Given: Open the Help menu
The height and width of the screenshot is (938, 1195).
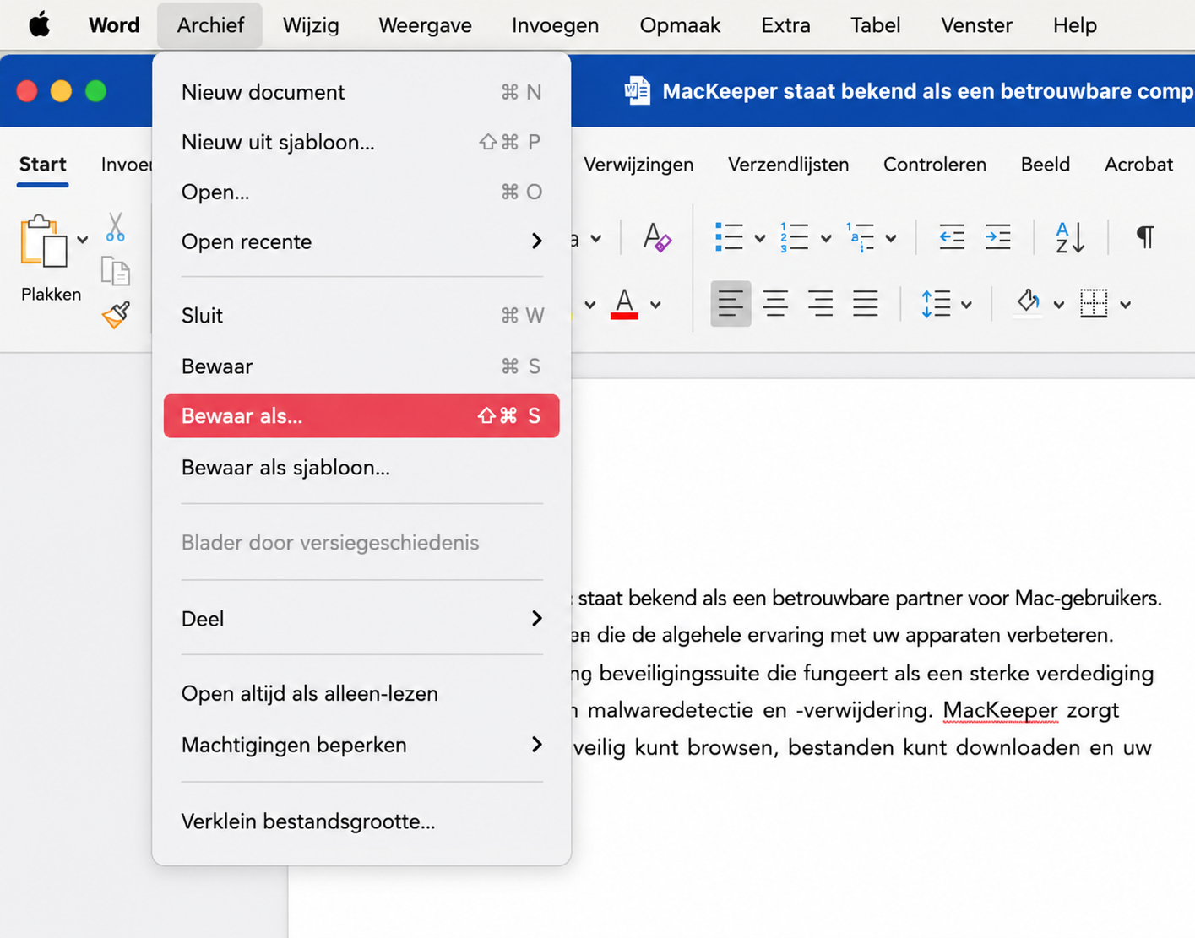Looking at the screenshot, I should pyautogui.click(x=1074, y=25).
